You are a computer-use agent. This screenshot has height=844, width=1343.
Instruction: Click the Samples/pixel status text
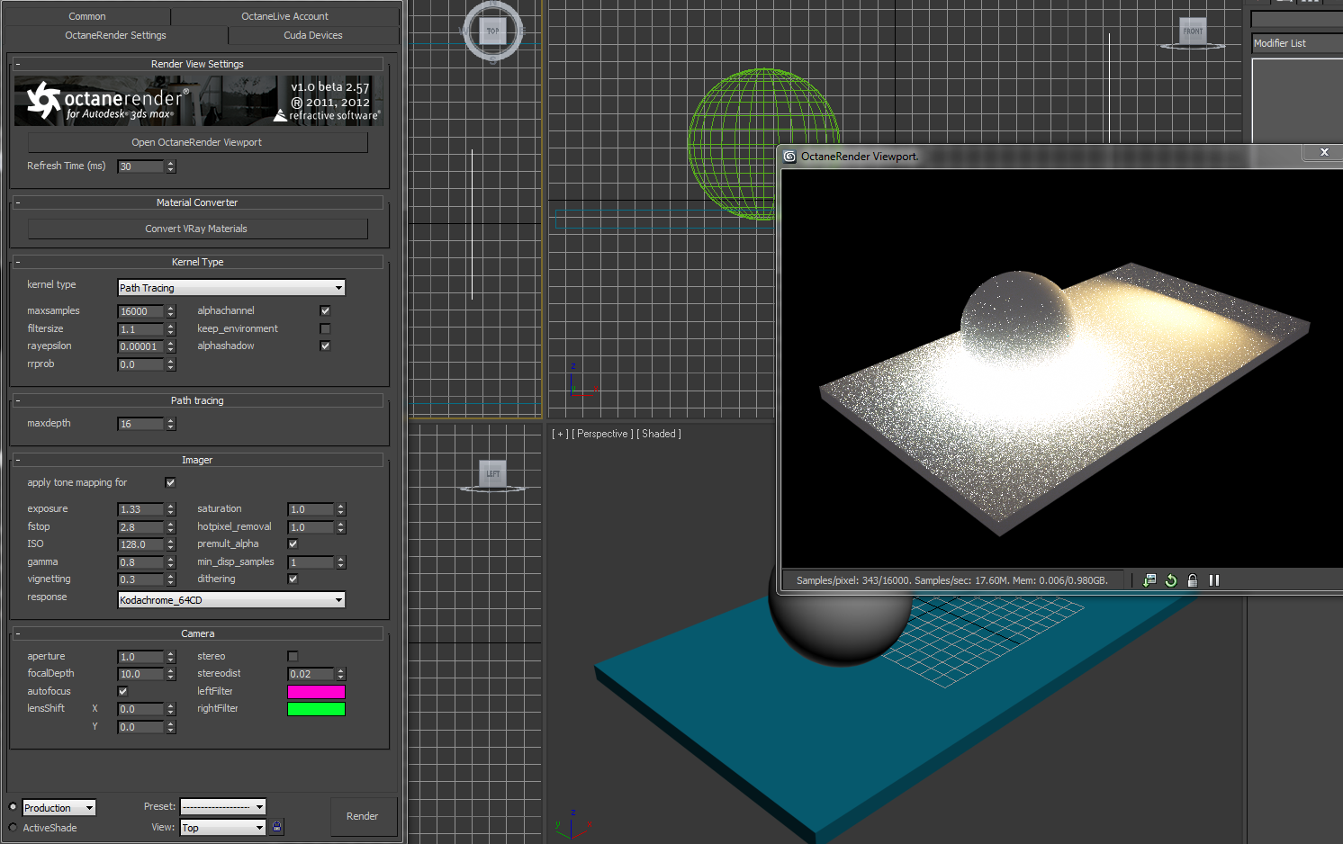click(952, 580)
